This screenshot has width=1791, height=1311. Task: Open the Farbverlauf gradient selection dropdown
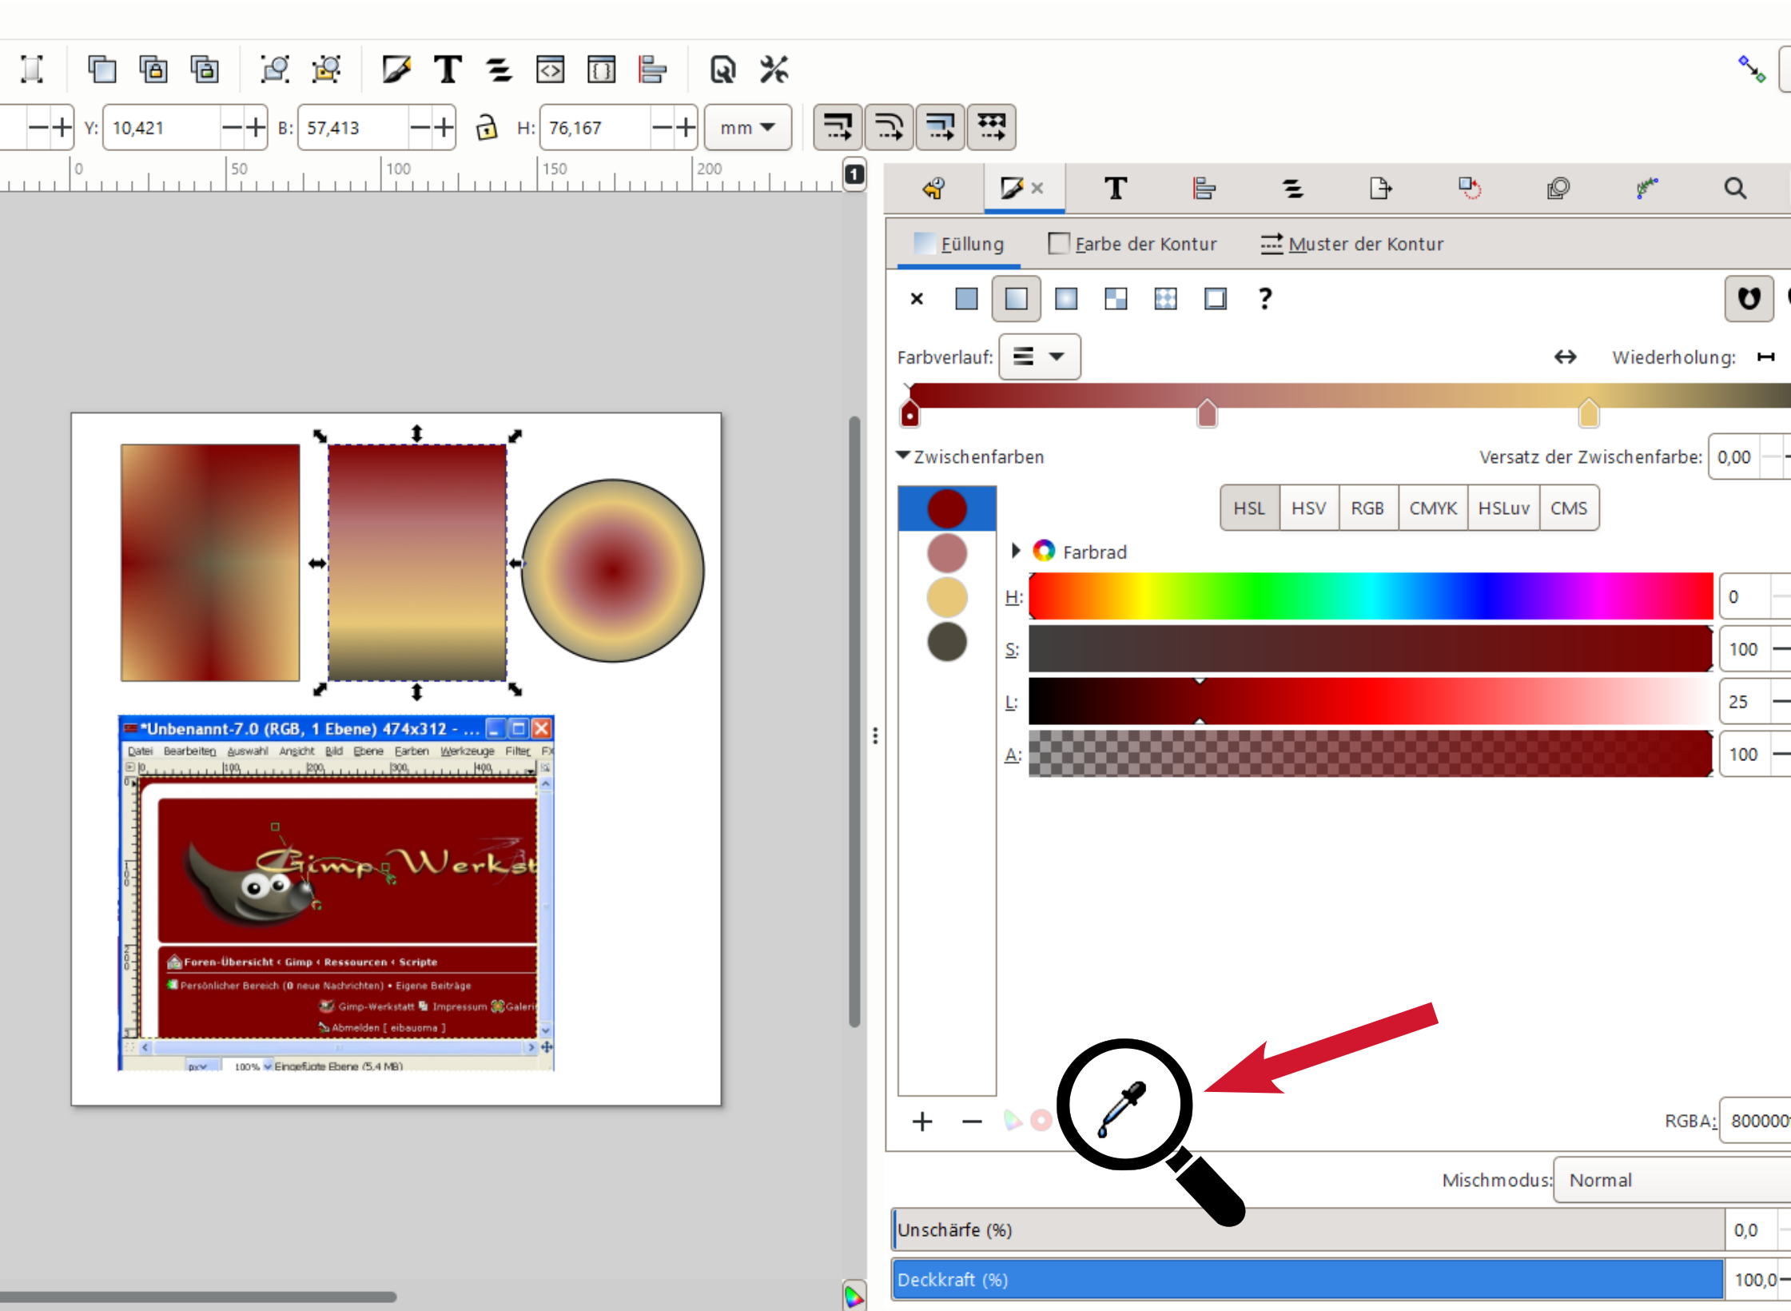click(x=1039, y=357)
